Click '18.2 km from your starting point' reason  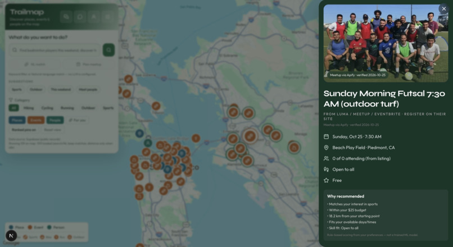pyautogui.click(x=354, y=216)
